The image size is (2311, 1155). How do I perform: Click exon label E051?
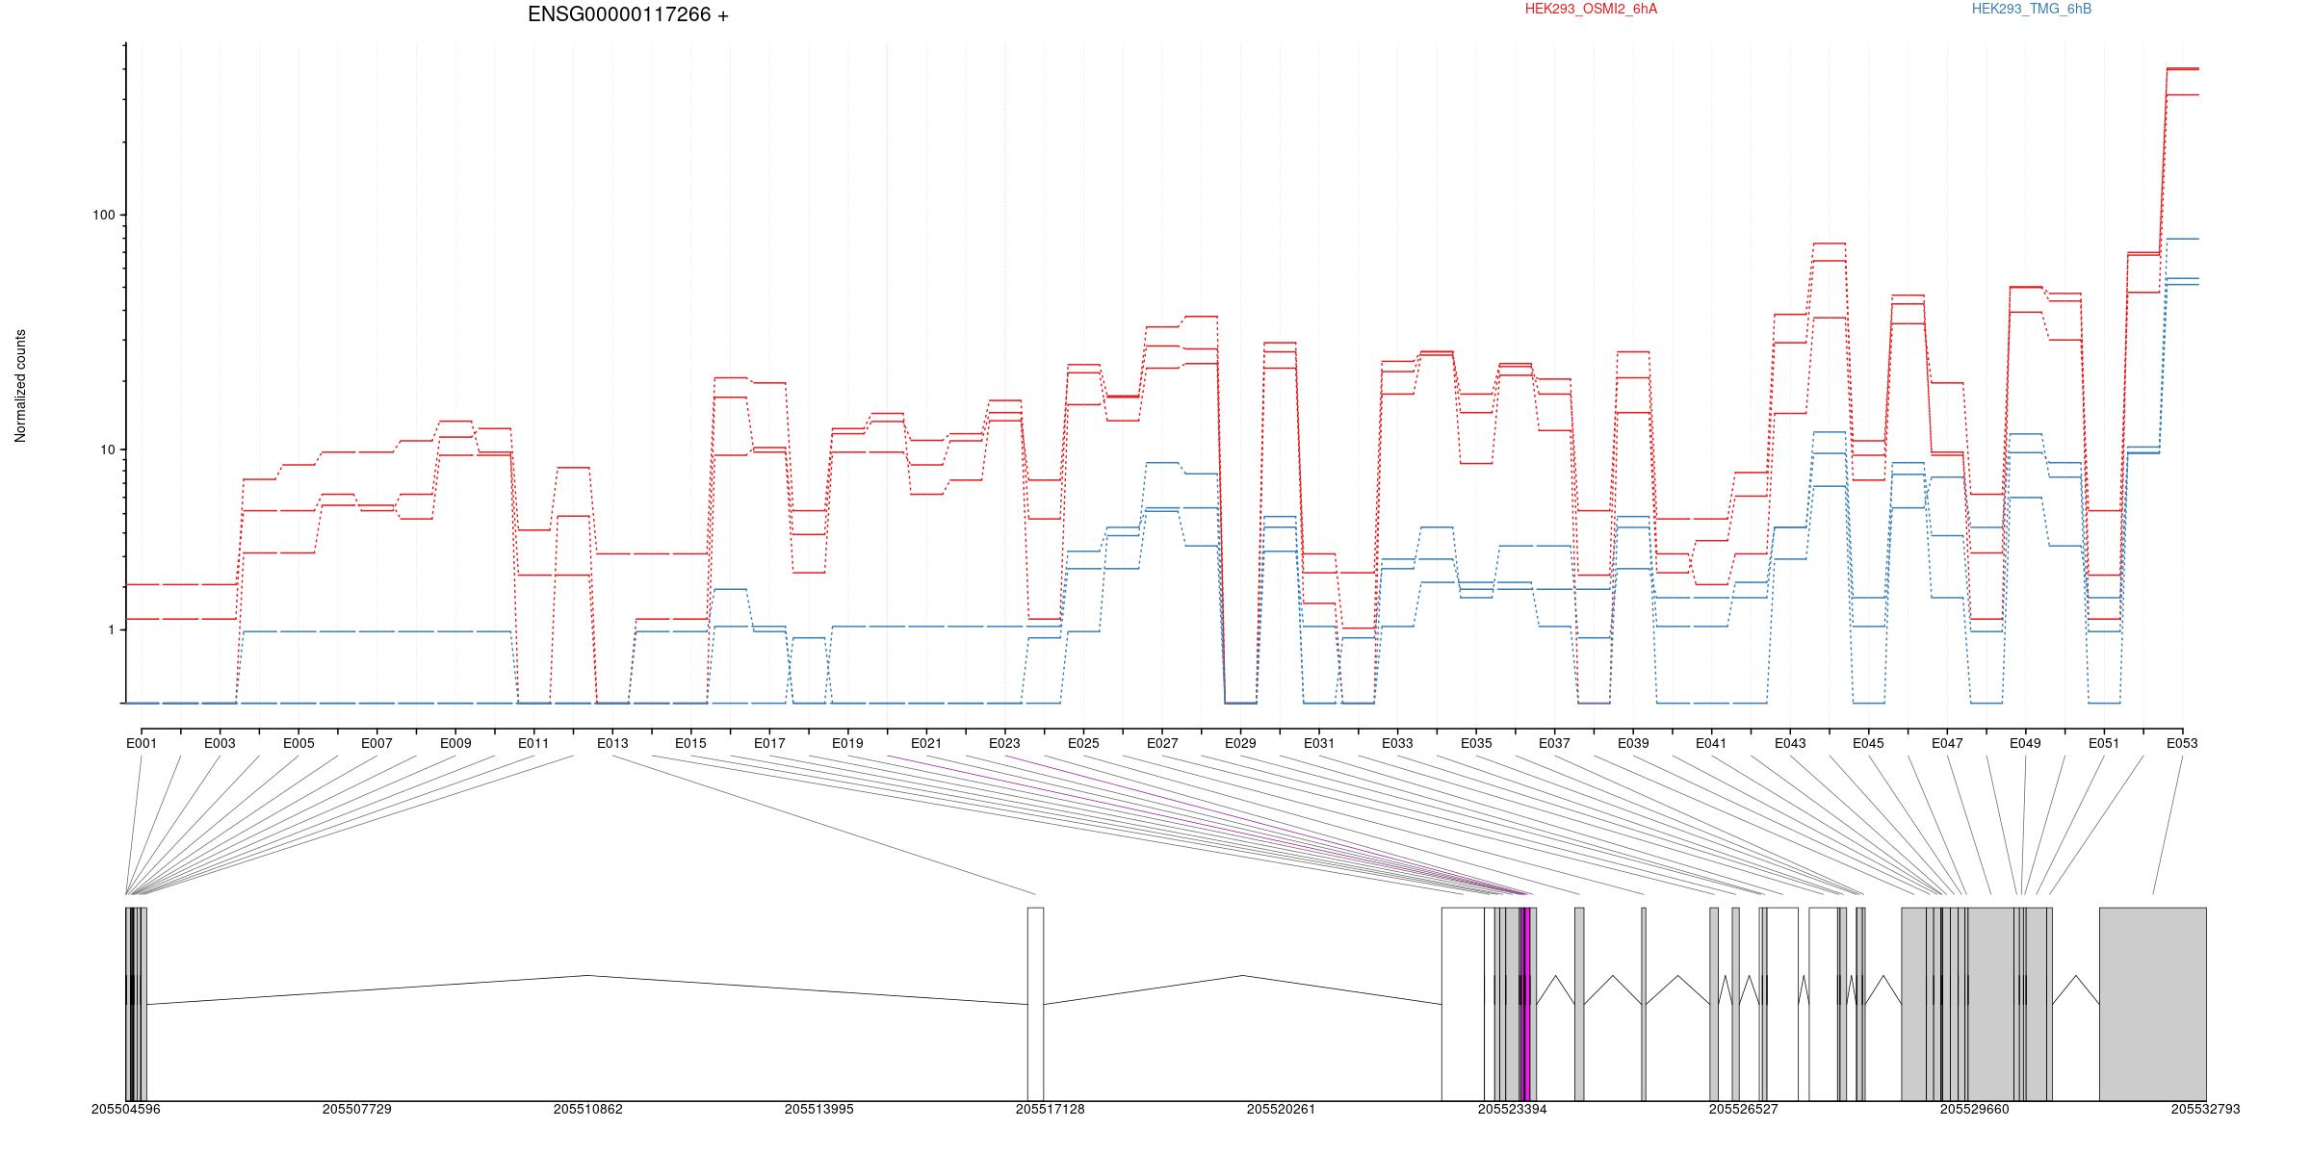click(2104, 744)
